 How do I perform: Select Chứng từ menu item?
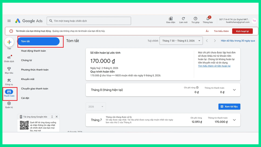(27, 60)
